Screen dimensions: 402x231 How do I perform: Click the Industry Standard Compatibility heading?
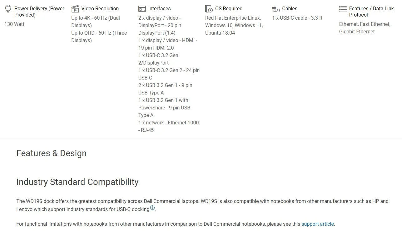(77, 182)
